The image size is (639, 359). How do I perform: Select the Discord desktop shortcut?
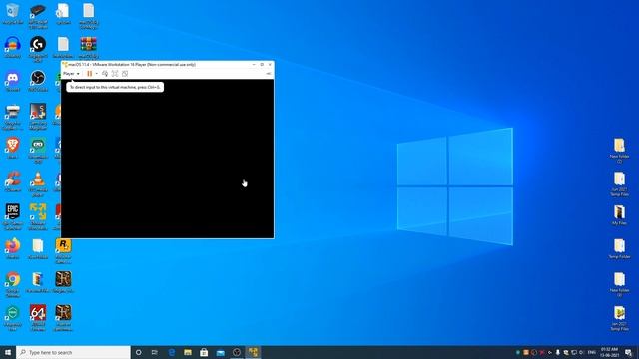[13, 81]
